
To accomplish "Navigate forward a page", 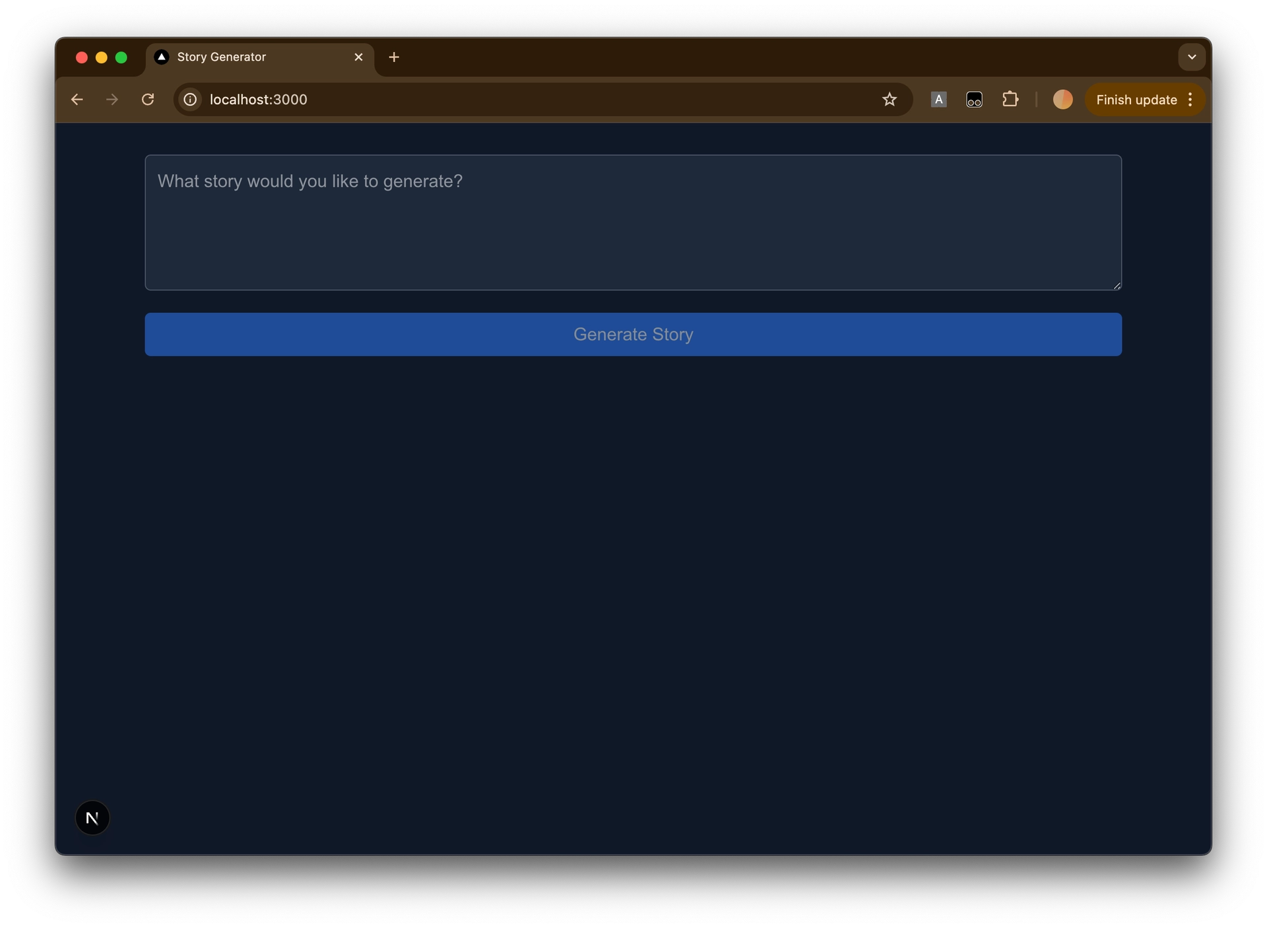I will 112,100.
